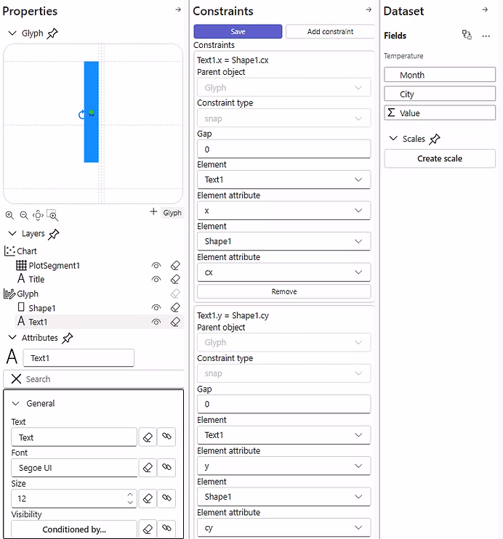The width and height of the screenshot is (503, 539).
Task: Select the Value numeric field
Action: point(440,113)
